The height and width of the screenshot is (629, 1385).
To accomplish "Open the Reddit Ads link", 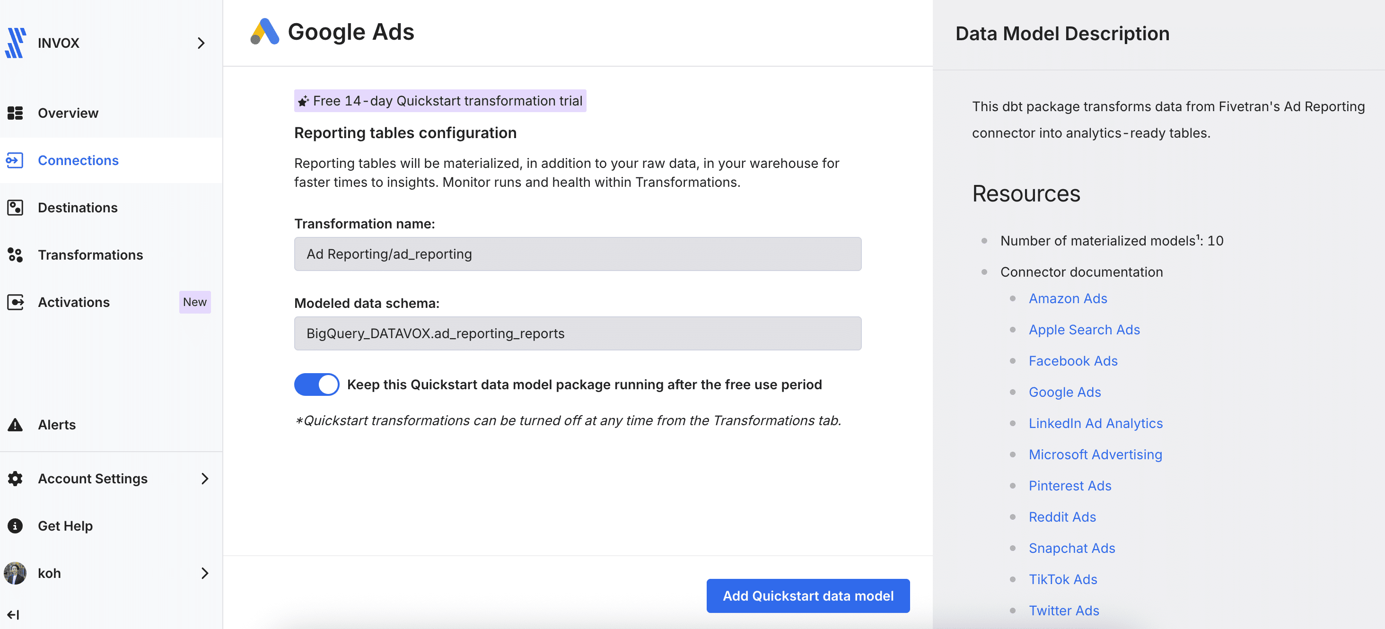I will coord(1062,516).
